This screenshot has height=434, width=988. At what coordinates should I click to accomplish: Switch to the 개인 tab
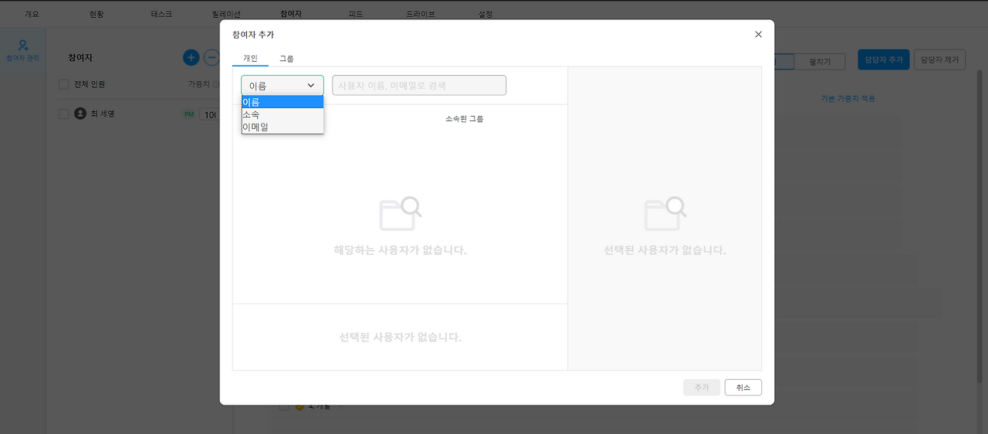(250, 59)
